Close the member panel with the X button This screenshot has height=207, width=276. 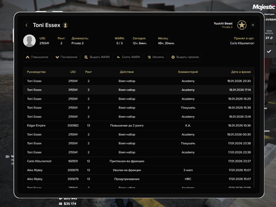[253, 25]
